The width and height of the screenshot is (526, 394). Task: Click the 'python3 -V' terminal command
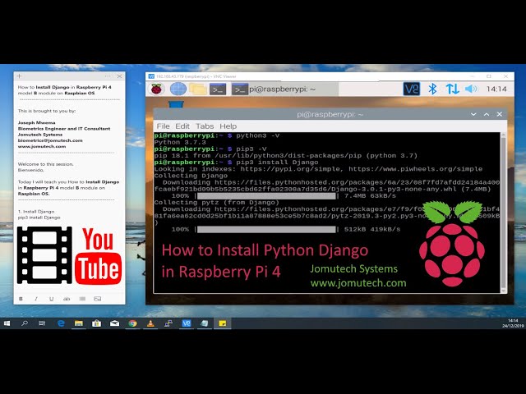(257, 135)
